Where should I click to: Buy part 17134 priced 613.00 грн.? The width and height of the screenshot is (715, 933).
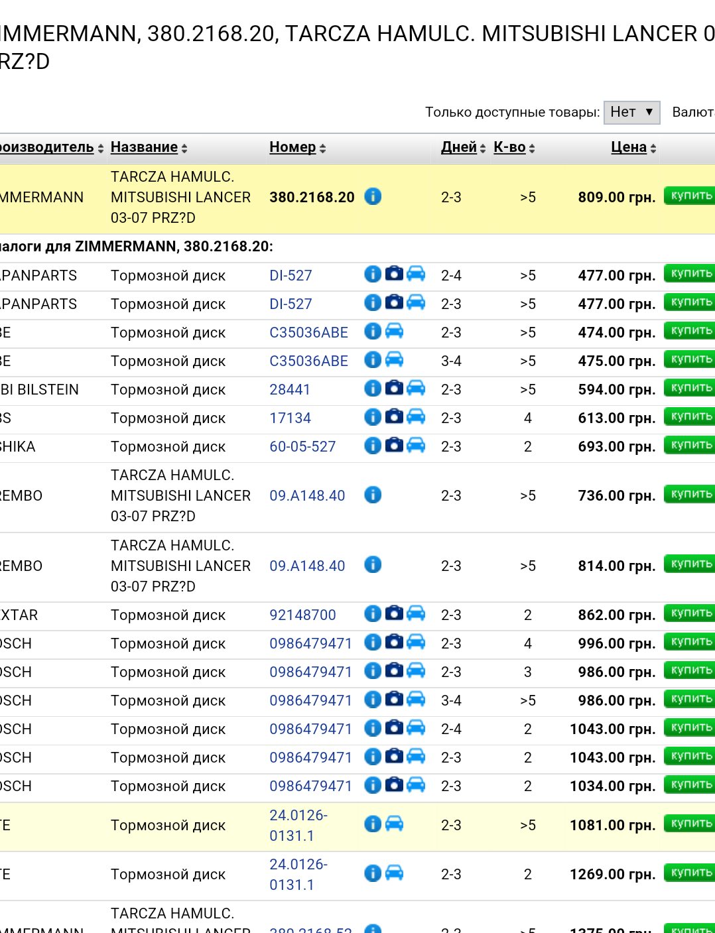pyautogui.click(x=690, y=416)
